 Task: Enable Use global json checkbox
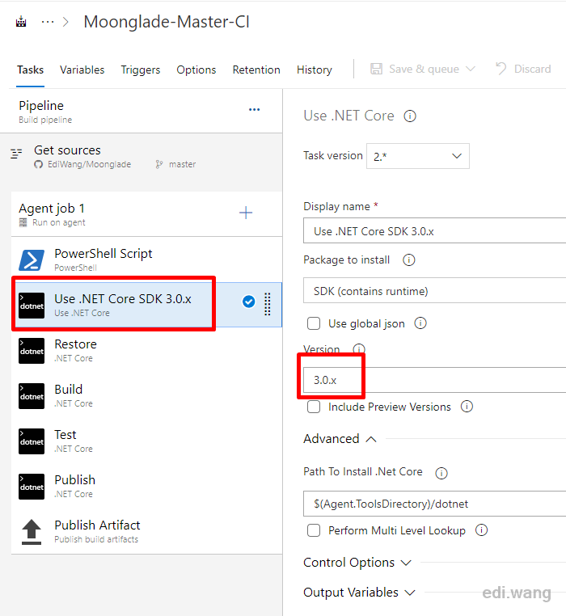pos(314,323)
